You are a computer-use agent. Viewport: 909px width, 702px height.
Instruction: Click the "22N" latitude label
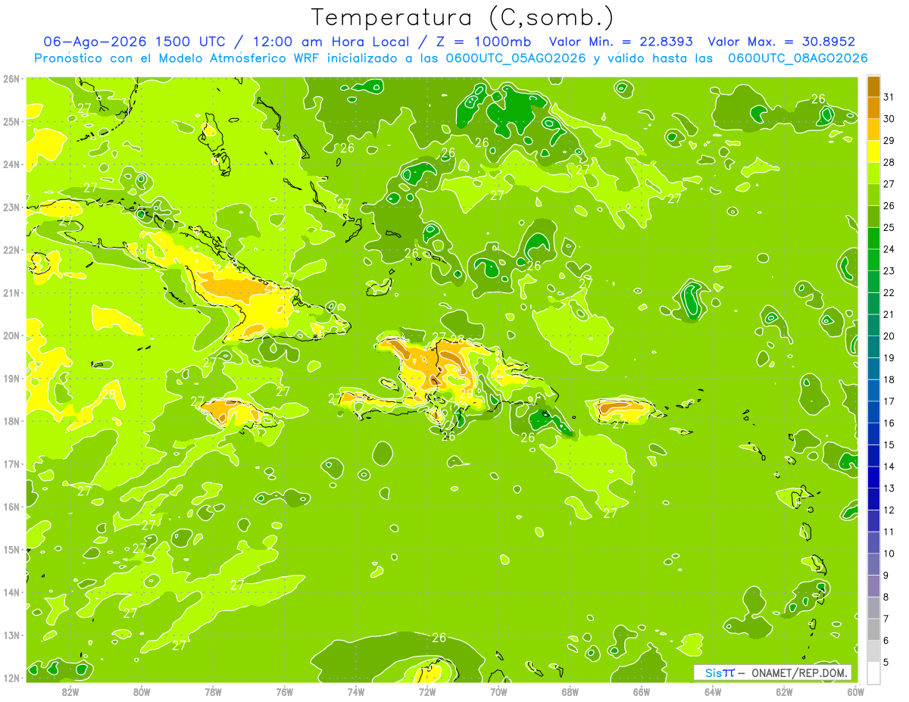click(x=11, y=250)
